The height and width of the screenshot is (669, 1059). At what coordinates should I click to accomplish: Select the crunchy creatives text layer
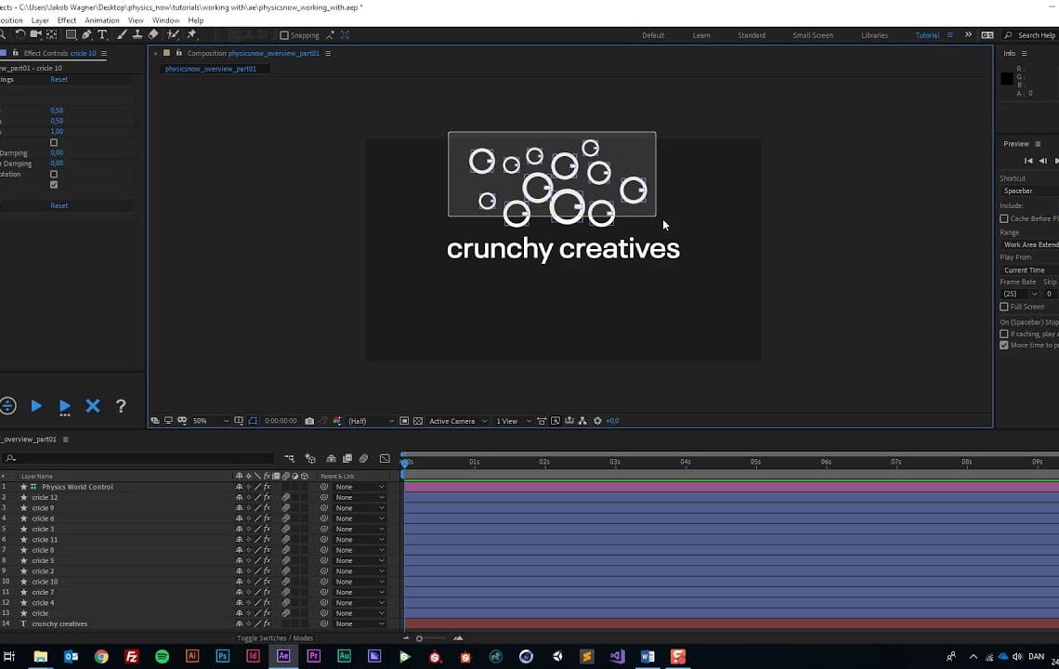(x=59, y=623)
